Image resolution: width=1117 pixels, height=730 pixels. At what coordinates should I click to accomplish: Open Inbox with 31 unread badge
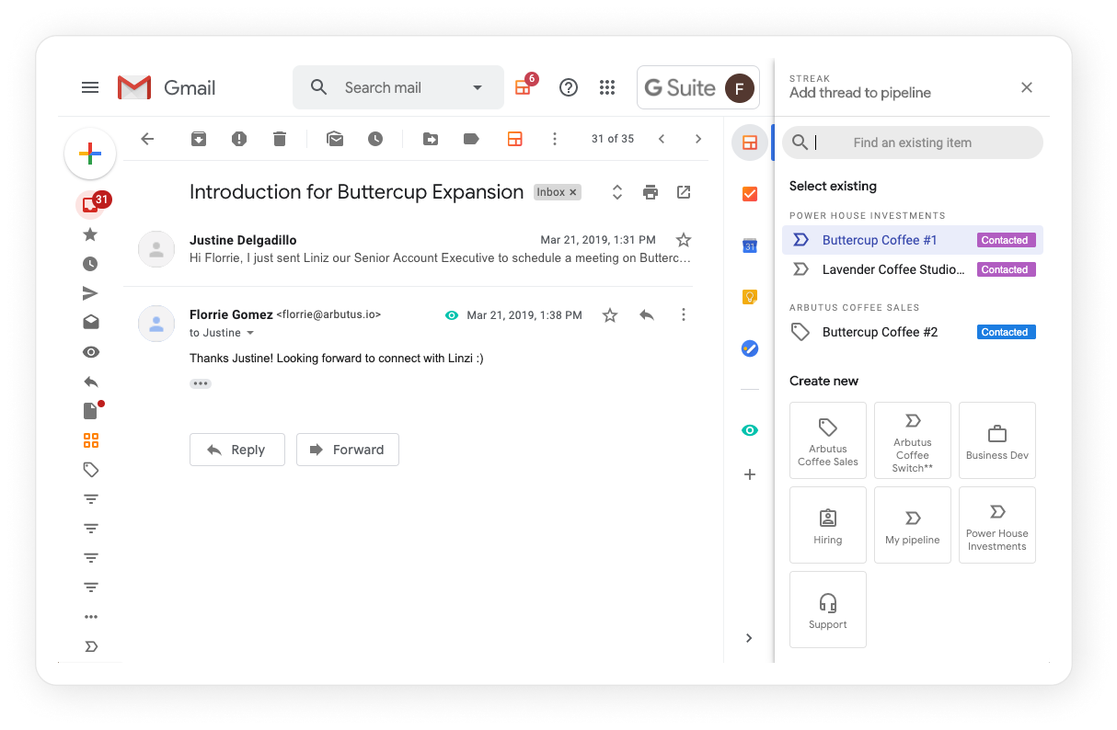[92, 203]
